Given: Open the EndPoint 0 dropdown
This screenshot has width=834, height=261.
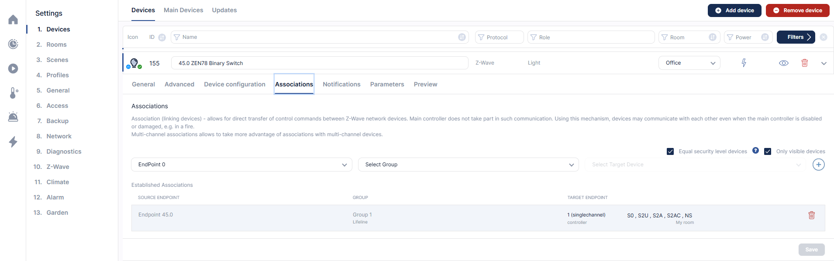Looking at the screenshot, I should tap(241, 165).
